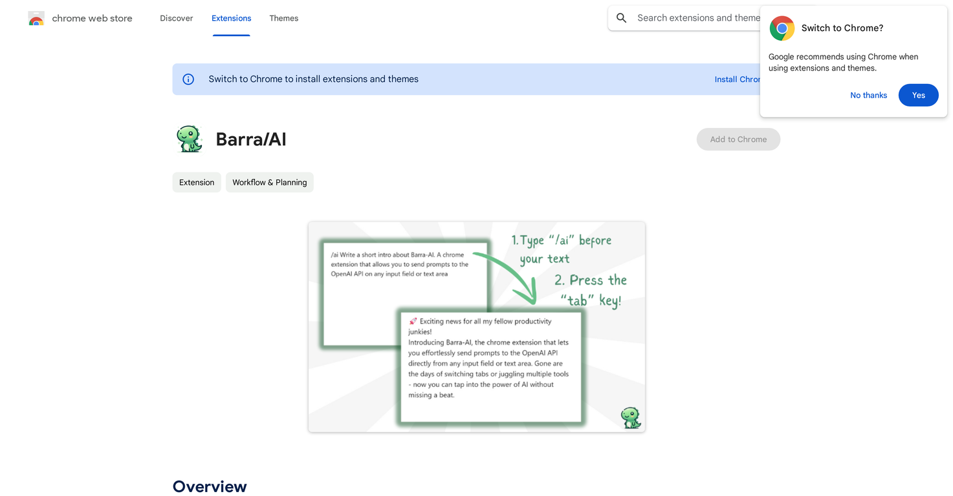Select the Extension category chip

point(197,182)
